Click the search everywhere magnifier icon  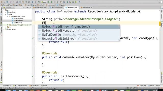click(159, 2)
